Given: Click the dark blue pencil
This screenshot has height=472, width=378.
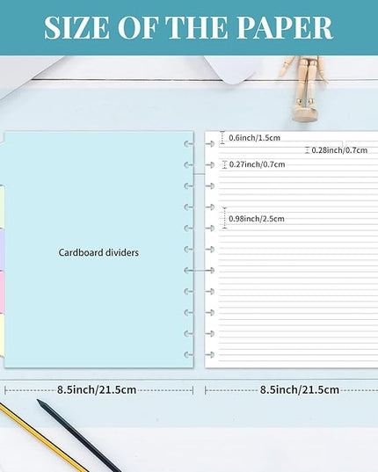Looking at the screenshot, I should click(x=79, y=435).
